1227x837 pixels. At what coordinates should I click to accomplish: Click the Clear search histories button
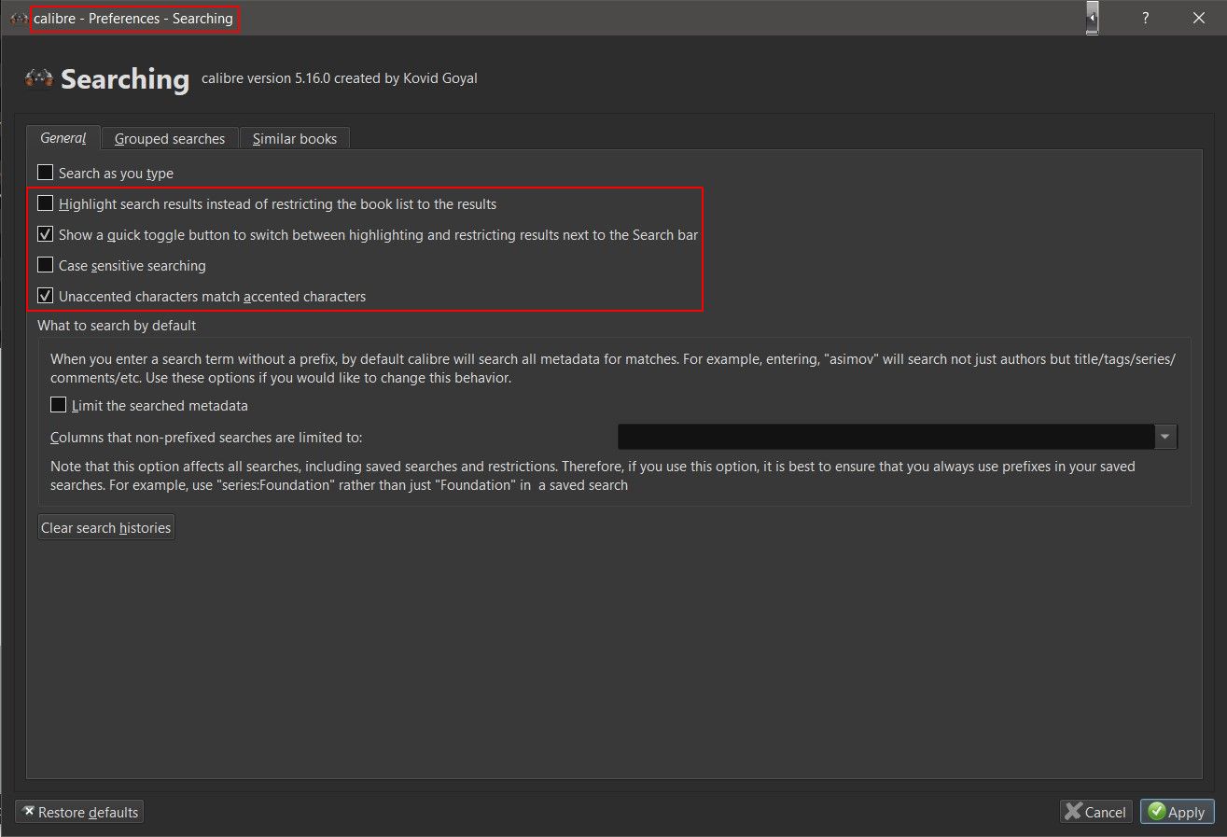pyautogui.click(x=106, y=528)
